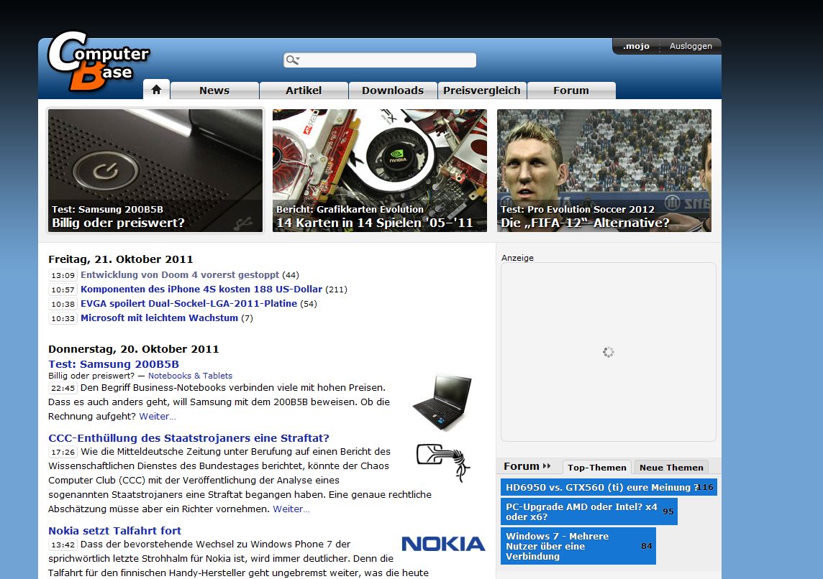Open the Downloads tab

[x=393, y=90]
